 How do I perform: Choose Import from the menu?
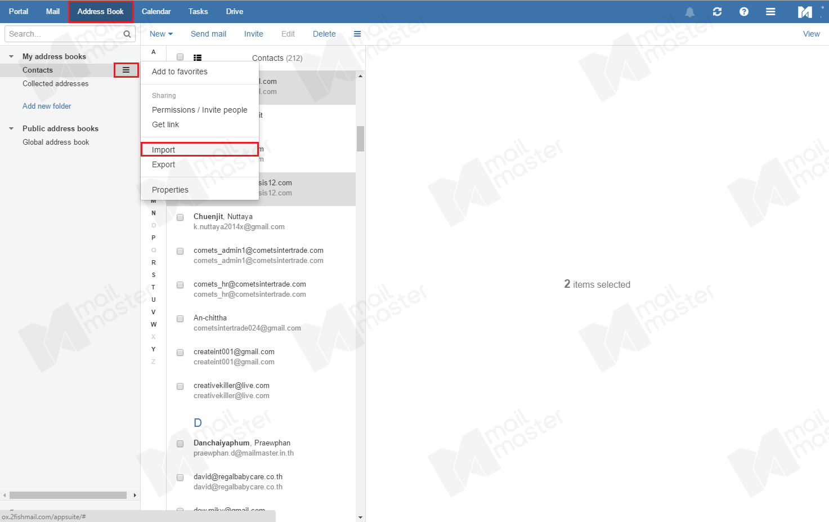(x=199, y=150)
